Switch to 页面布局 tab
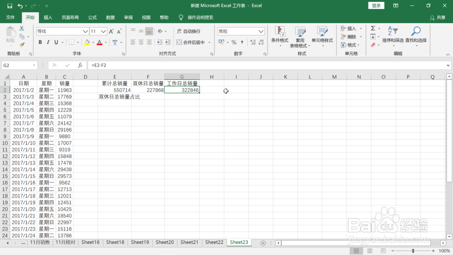Viewport: 453px width, 255px height. (70, 17)
